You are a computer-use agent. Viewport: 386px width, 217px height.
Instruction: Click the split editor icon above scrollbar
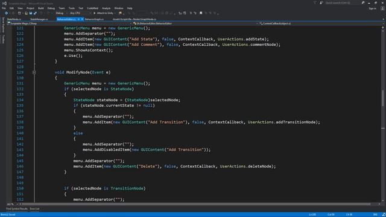[x=383, y=28]
